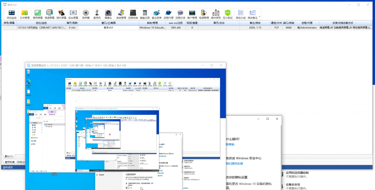This screenshot has width=375, height=190.
Task: Sort by the 端口/终端 column header
Action: [289, 23]
